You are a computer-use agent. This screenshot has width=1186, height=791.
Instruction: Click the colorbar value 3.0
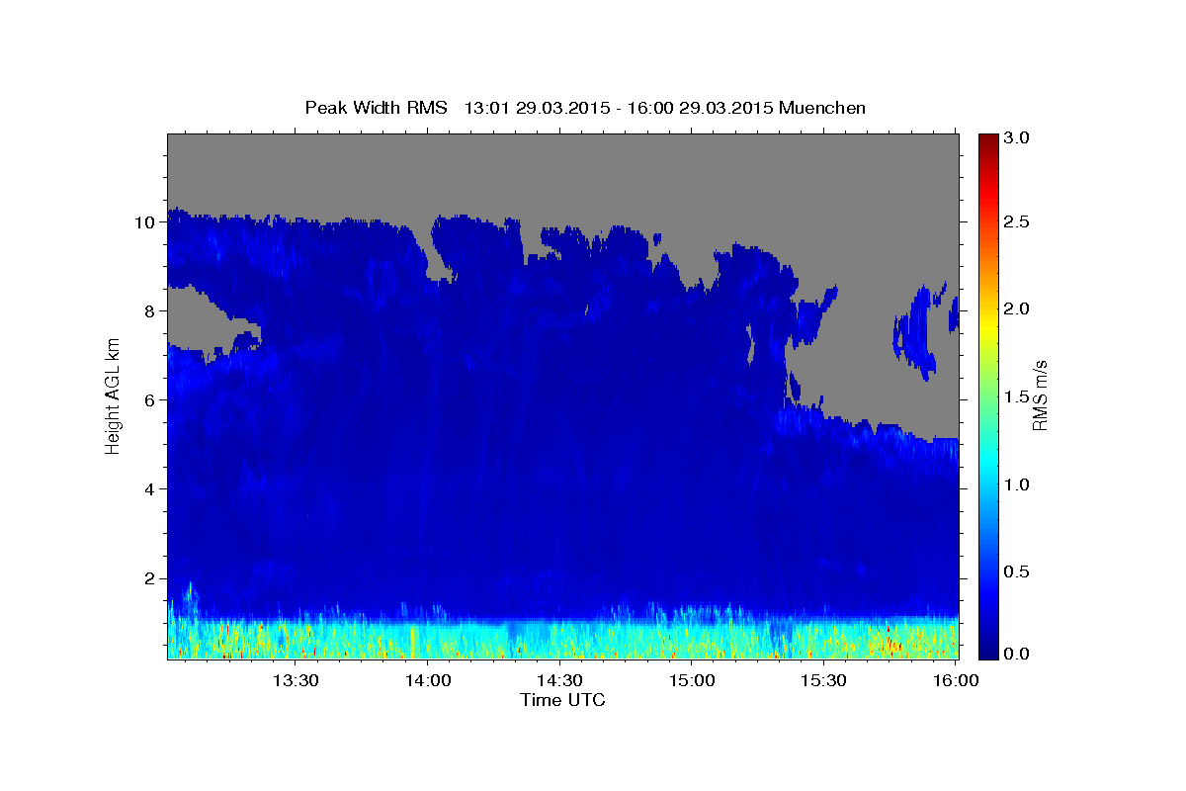coord(1017,137)
